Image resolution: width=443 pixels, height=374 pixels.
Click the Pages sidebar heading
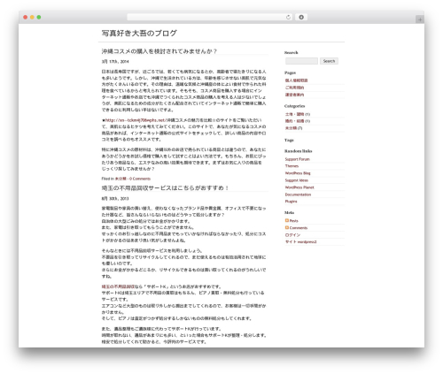click(x=290, y=73)
